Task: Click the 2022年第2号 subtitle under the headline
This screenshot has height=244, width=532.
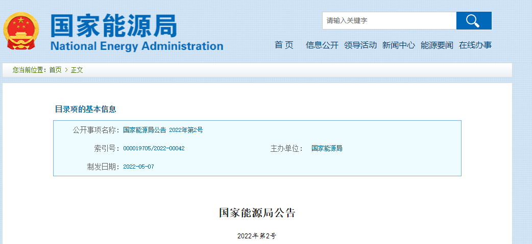Action: pyautogui.click(x=256, y=236)
